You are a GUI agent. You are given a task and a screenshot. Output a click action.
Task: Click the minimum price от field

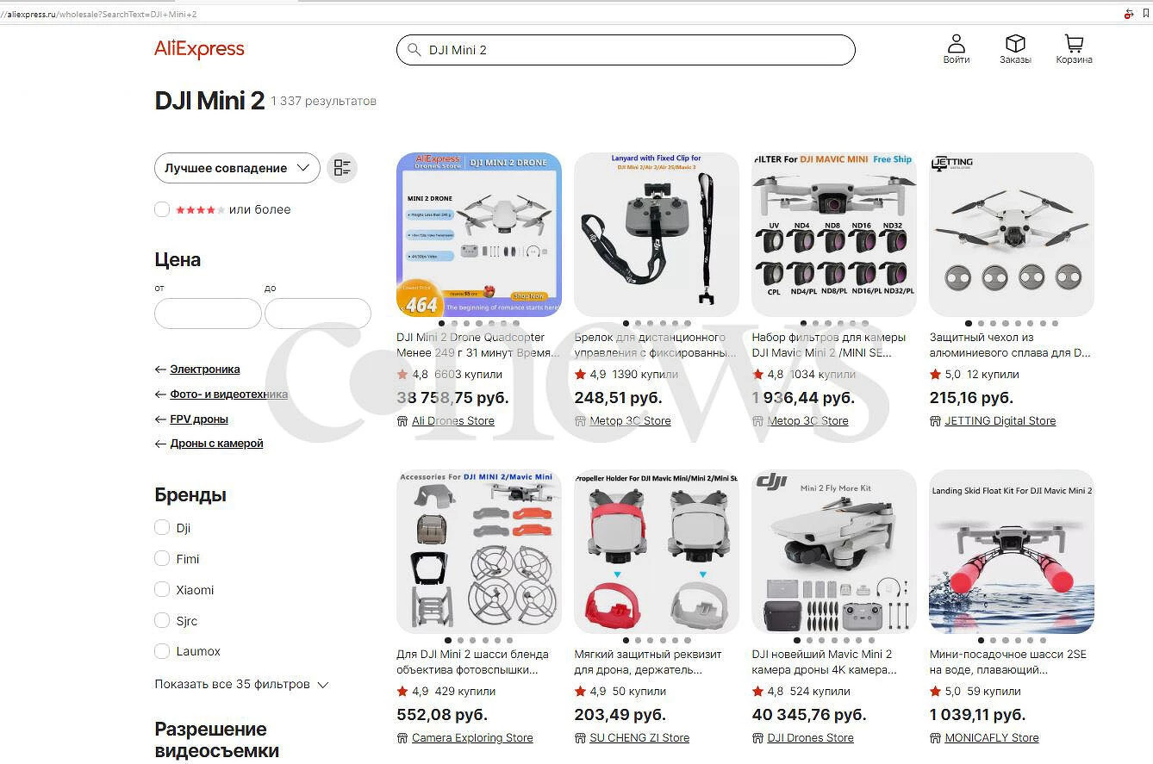coord(208,314)
